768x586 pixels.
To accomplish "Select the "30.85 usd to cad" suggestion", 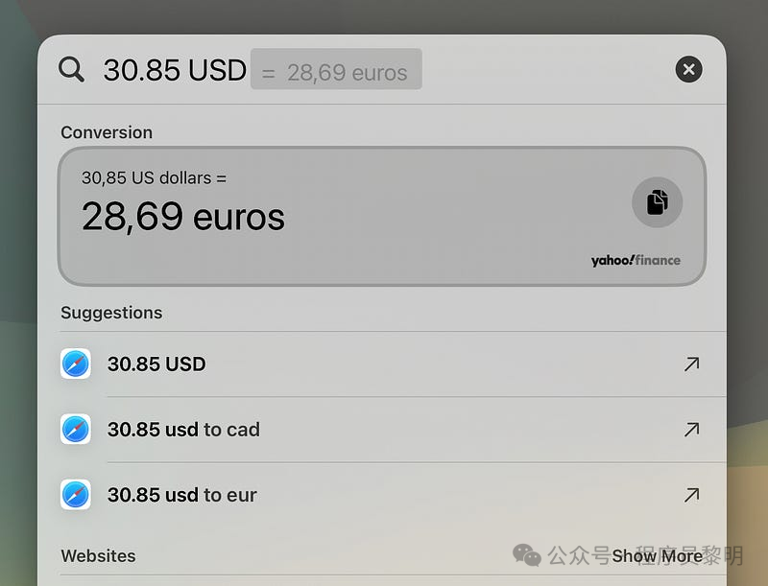I will [x=183, y=430].
